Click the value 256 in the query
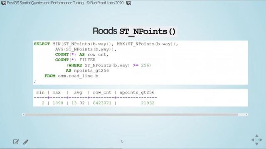 click(145, 65)
